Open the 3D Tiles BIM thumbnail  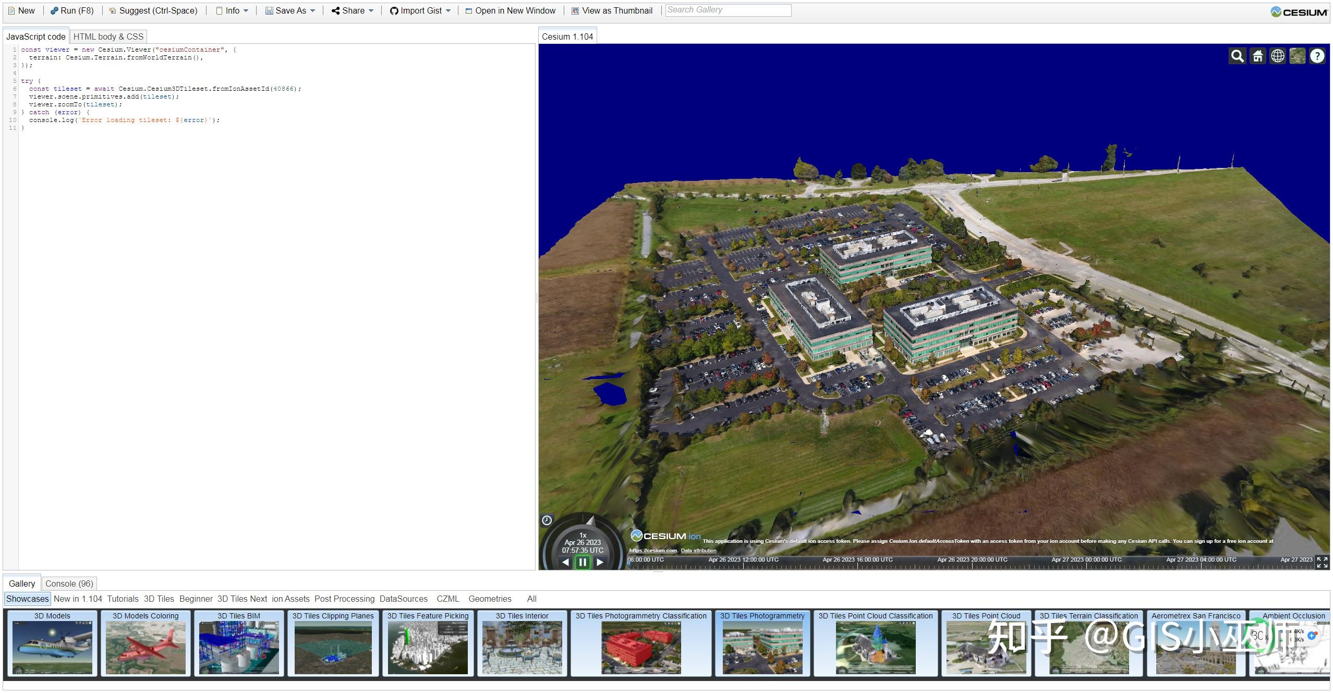tap(239, 646)
